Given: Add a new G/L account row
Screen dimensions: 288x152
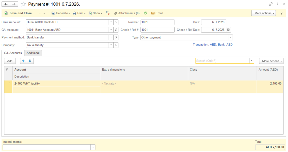Looking at the screenshot, I should point(10,61).
